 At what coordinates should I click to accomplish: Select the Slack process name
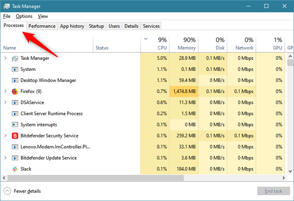coord(26,169)
